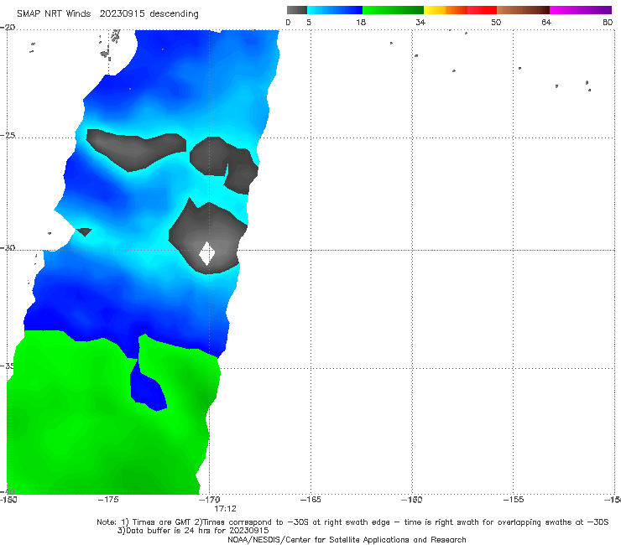Screen dimensions: 621x545
Task: Click the longitude label '-160'
Action: [x=412, y=500]
